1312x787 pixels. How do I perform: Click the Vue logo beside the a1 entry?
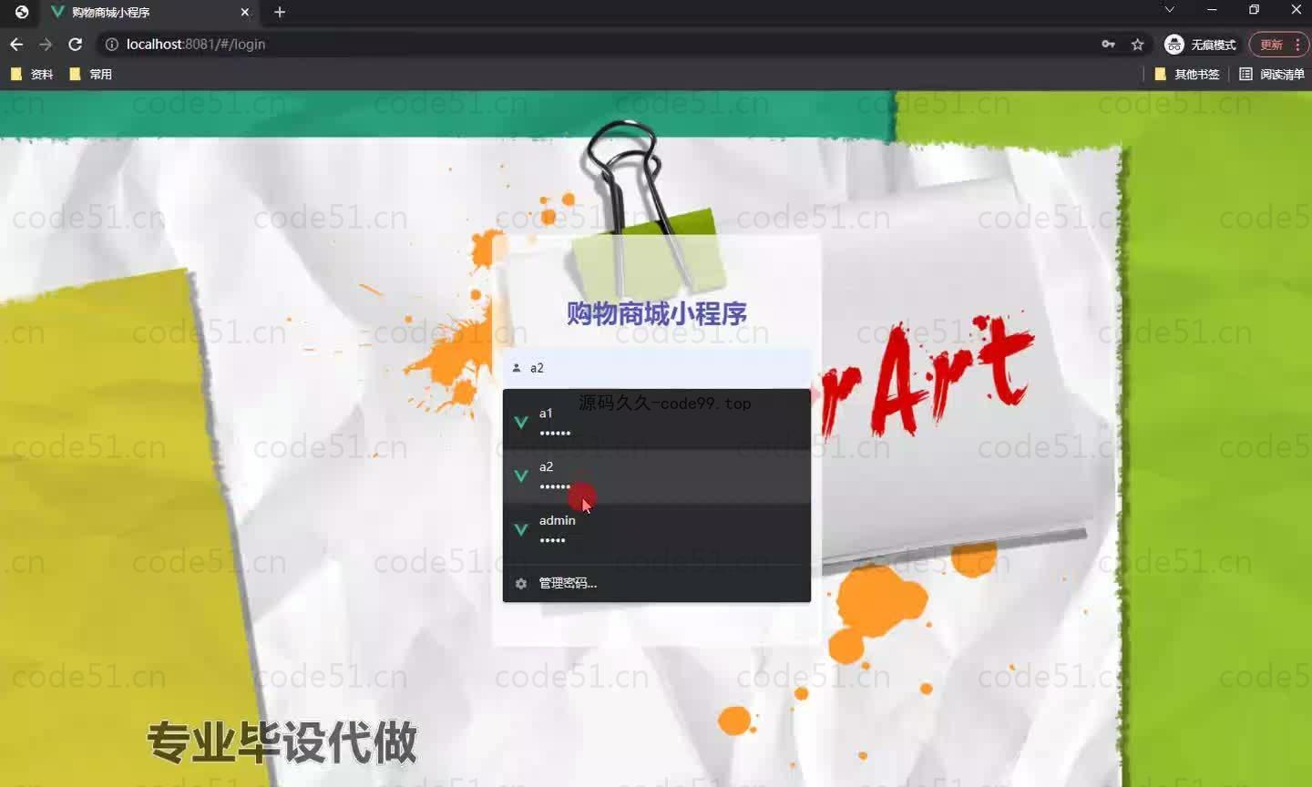(521, 422)
